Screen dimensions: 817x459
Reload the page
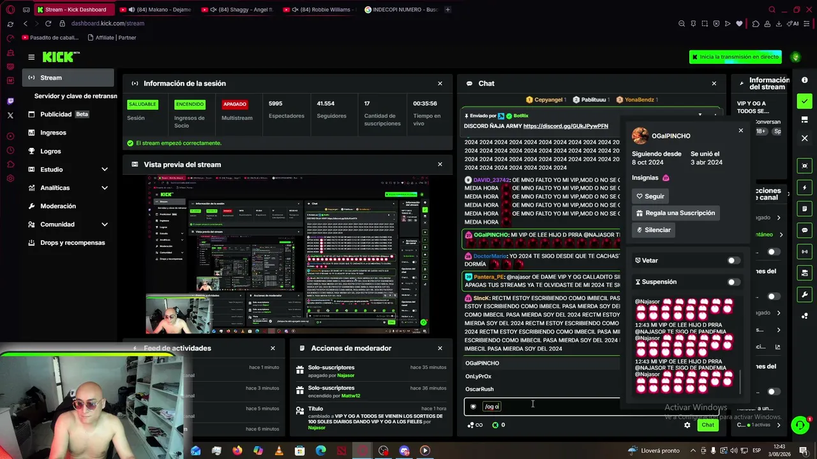coord(48,24)
